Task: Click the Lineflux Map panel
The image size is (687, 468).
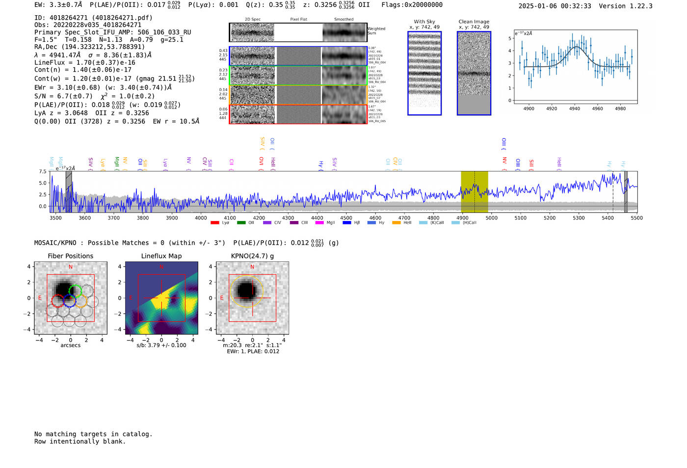Action: (x=161, y=298)
